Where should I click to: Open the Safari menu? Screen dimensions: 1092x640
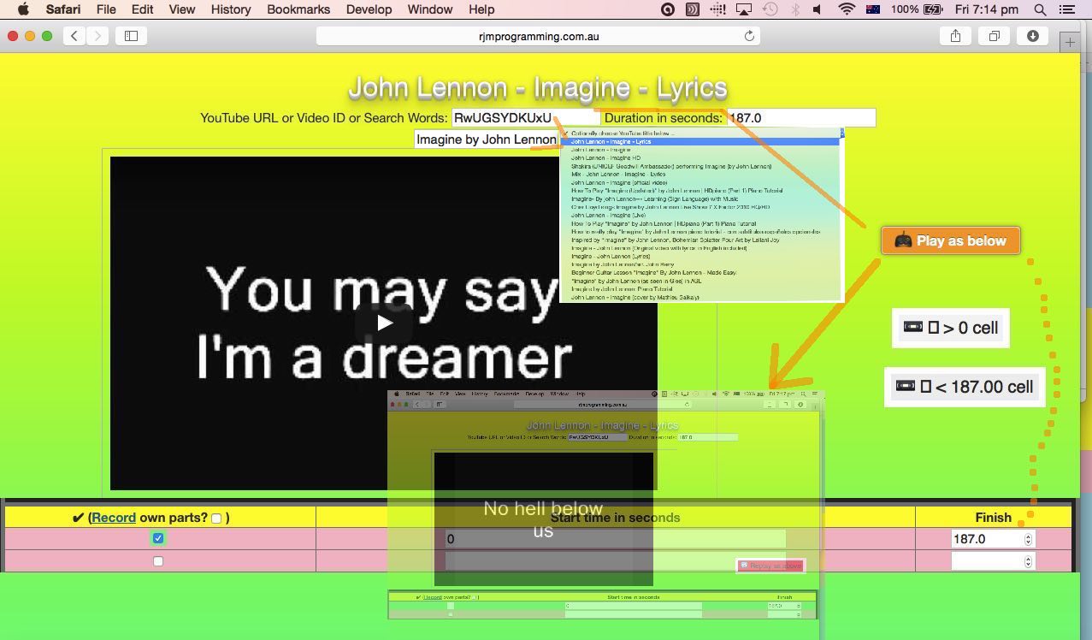[x=64, y=9]
